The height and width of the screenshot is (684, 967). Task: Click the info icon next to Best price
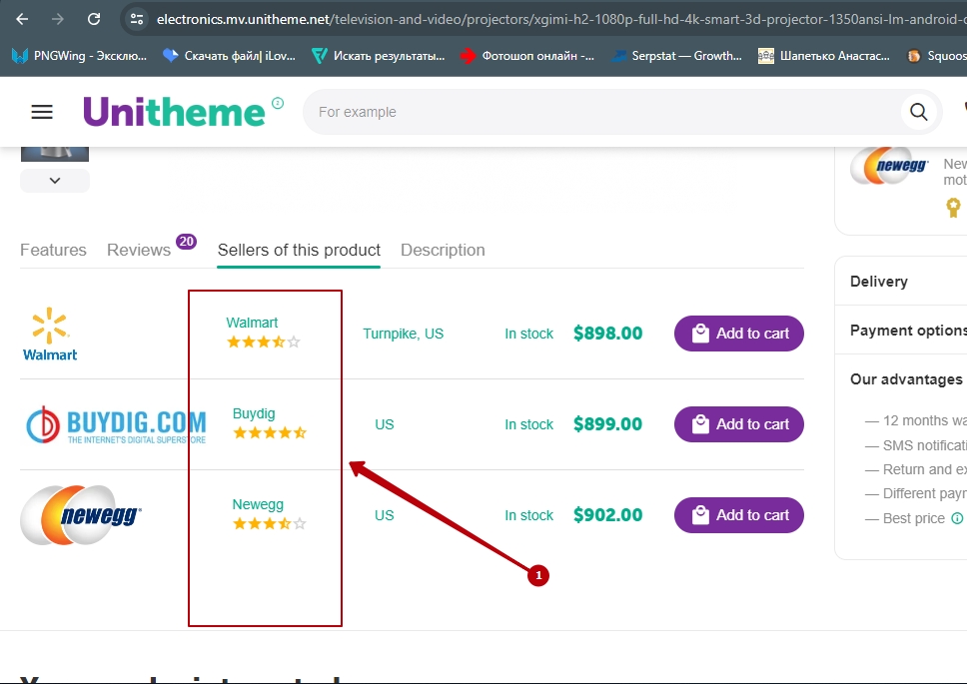[x=957, y=518]
